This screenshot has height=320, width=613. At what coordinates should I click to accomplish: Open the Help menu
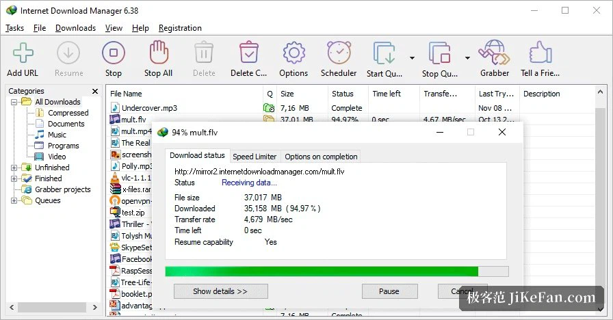pyautogui.click(x=140, y=28)
